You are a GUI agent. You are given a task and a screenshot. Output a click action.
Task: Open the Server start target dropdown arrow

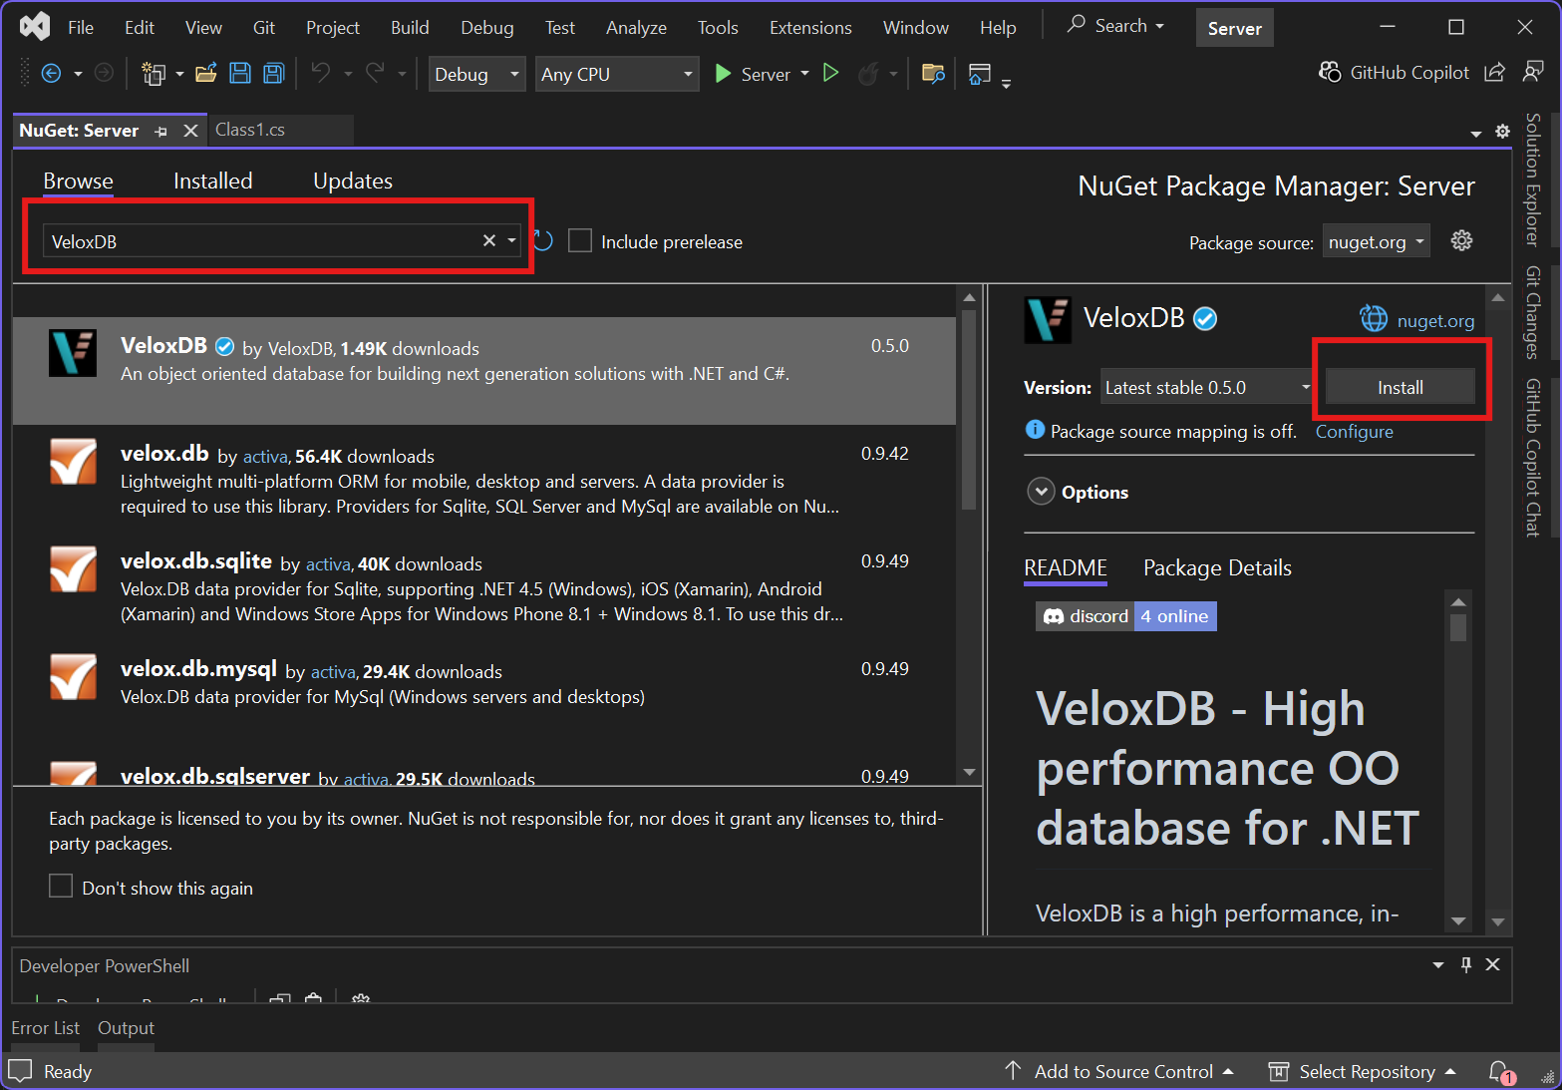point(804,74)
